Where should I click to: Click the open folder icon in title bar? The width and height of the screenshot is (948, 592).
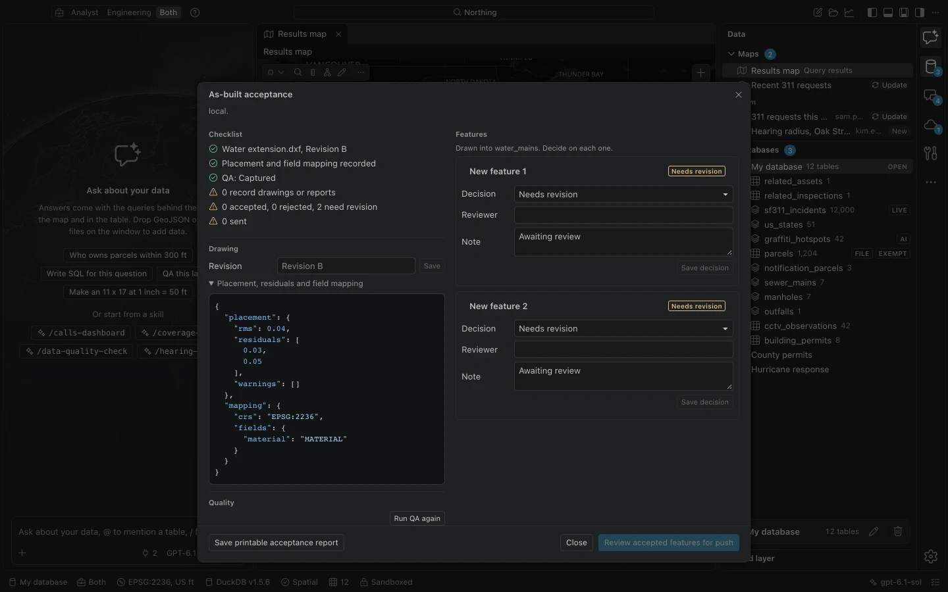click(x=833, y=12)
